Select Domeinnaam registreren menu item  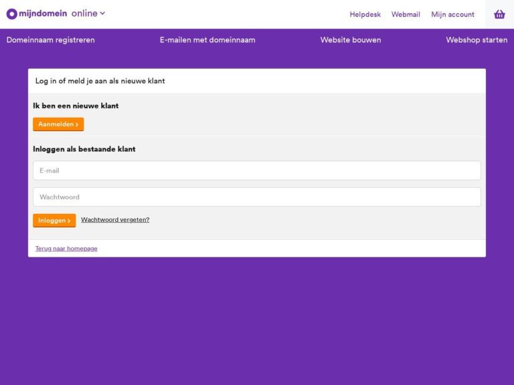click(x=51, y=40)
